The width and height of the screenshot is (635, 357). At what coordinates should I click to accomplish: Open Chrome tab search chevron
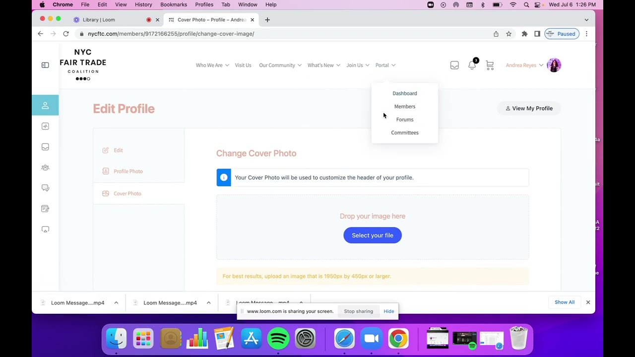tap(586, 20)
